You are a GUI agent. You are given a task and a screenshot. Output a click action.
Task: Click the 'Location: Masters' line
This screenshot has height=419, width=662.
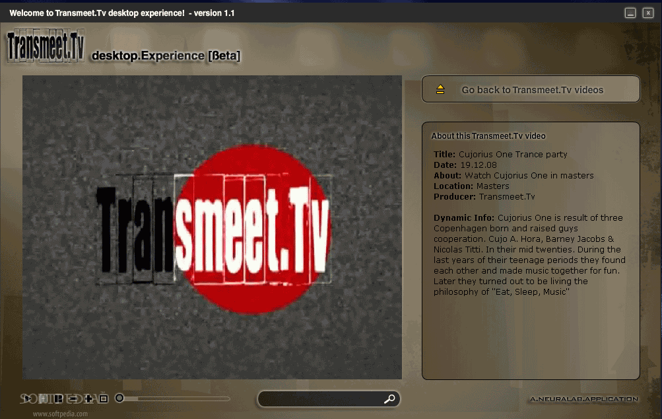(471, 186)
